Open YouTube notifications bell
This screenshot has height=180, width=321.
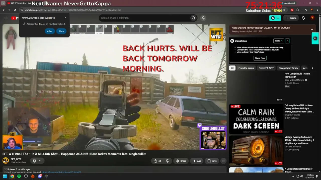point(303,18)
